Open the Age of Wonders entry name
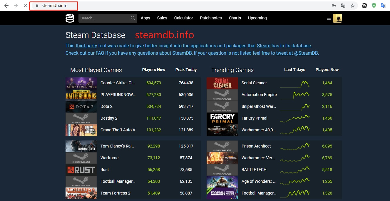Image resolution: width=390 pixels, height=201 pixels. tap(259, 181)
